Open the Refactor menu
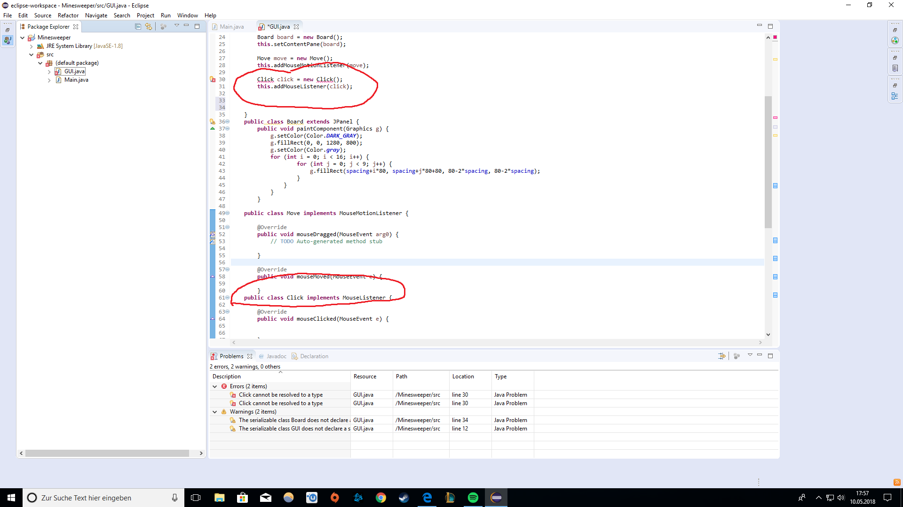Image resolution: width=903 pixels, height=507 pixels. pyautogui.click(x=68, y=15)
